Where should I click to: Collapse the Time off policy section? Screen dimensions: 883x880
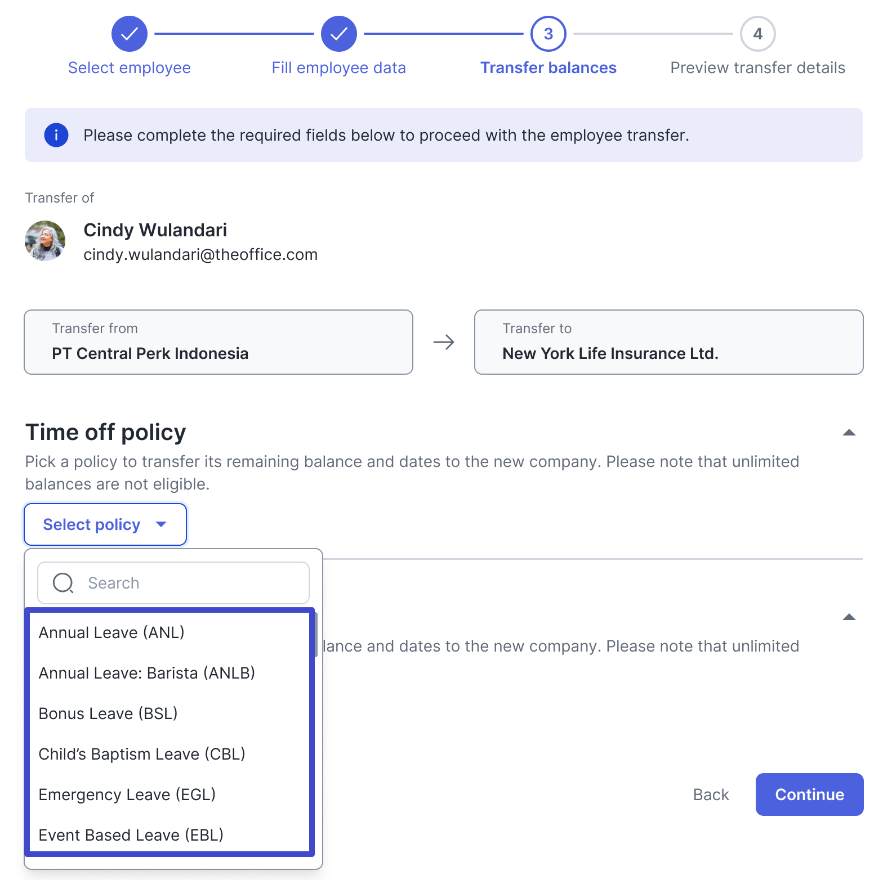click(849, 432)
